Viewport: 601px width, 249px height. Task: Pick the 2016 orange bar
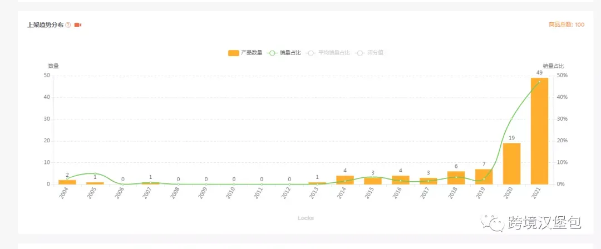(x=401, y=180)
